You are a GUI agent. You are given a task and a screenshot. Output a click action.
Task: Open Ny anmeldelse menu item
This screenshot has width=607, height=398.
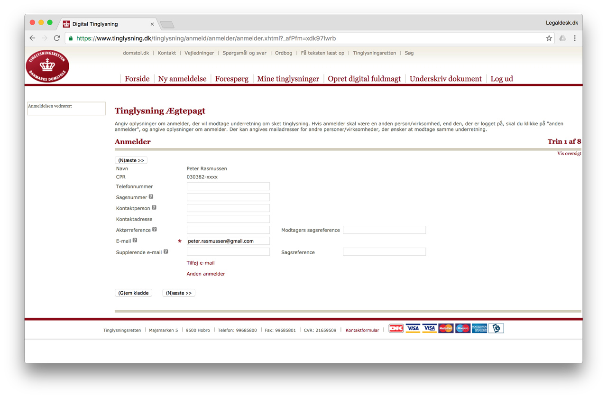point(182,79)
